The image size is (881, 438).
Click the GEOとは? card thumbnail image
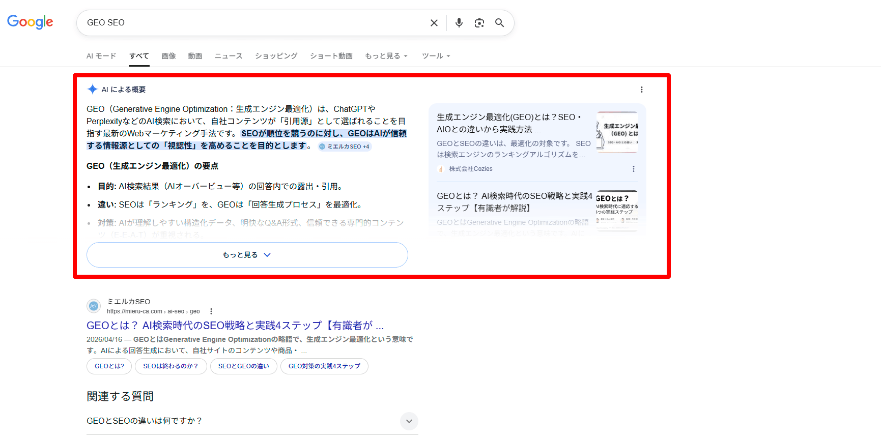point(617,211)
